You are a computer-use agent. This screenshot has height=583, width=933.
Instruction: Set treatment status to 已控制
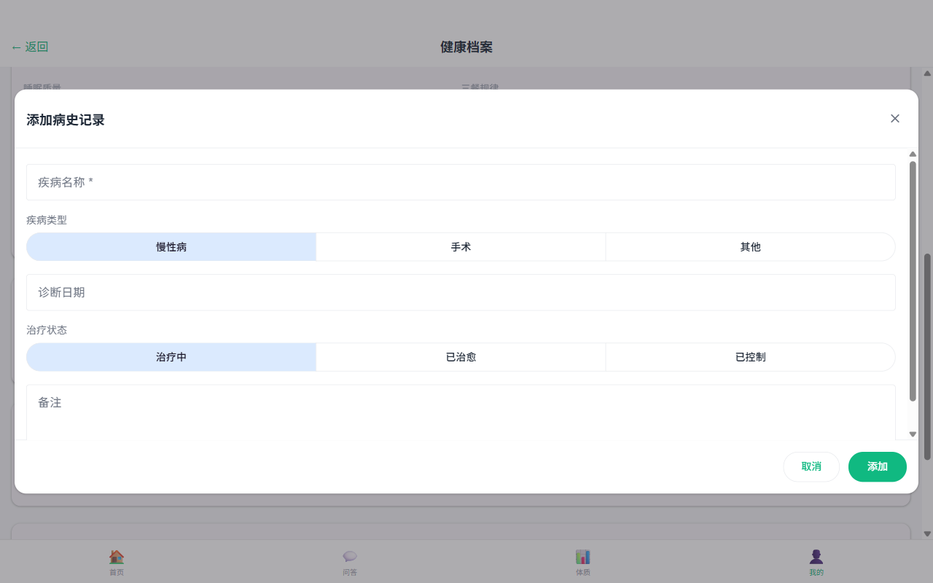click(x=750, y=357)
